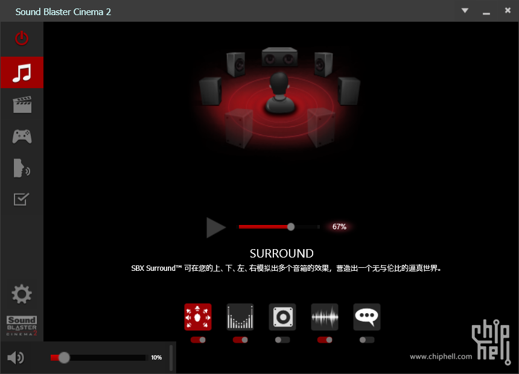
Task: Click the 67% surround level value
Action: [339, 227]
